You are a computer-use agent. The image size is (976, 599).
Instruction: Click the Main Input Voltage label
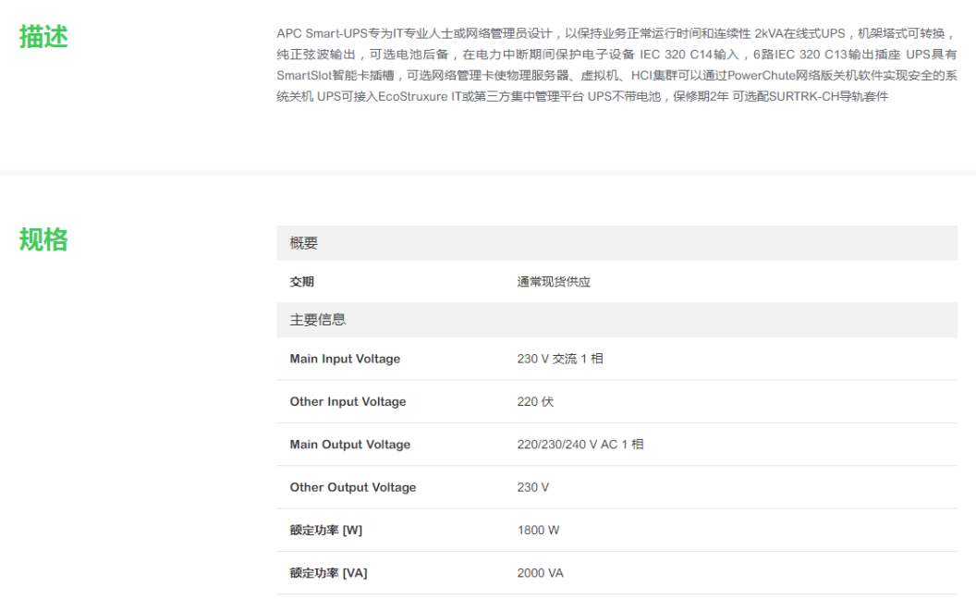coord(345,359)
